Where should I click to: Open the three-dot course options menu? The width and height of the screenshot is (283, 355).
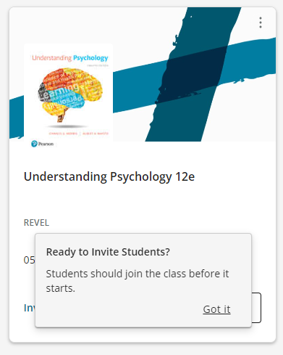[x=261, y=23]
